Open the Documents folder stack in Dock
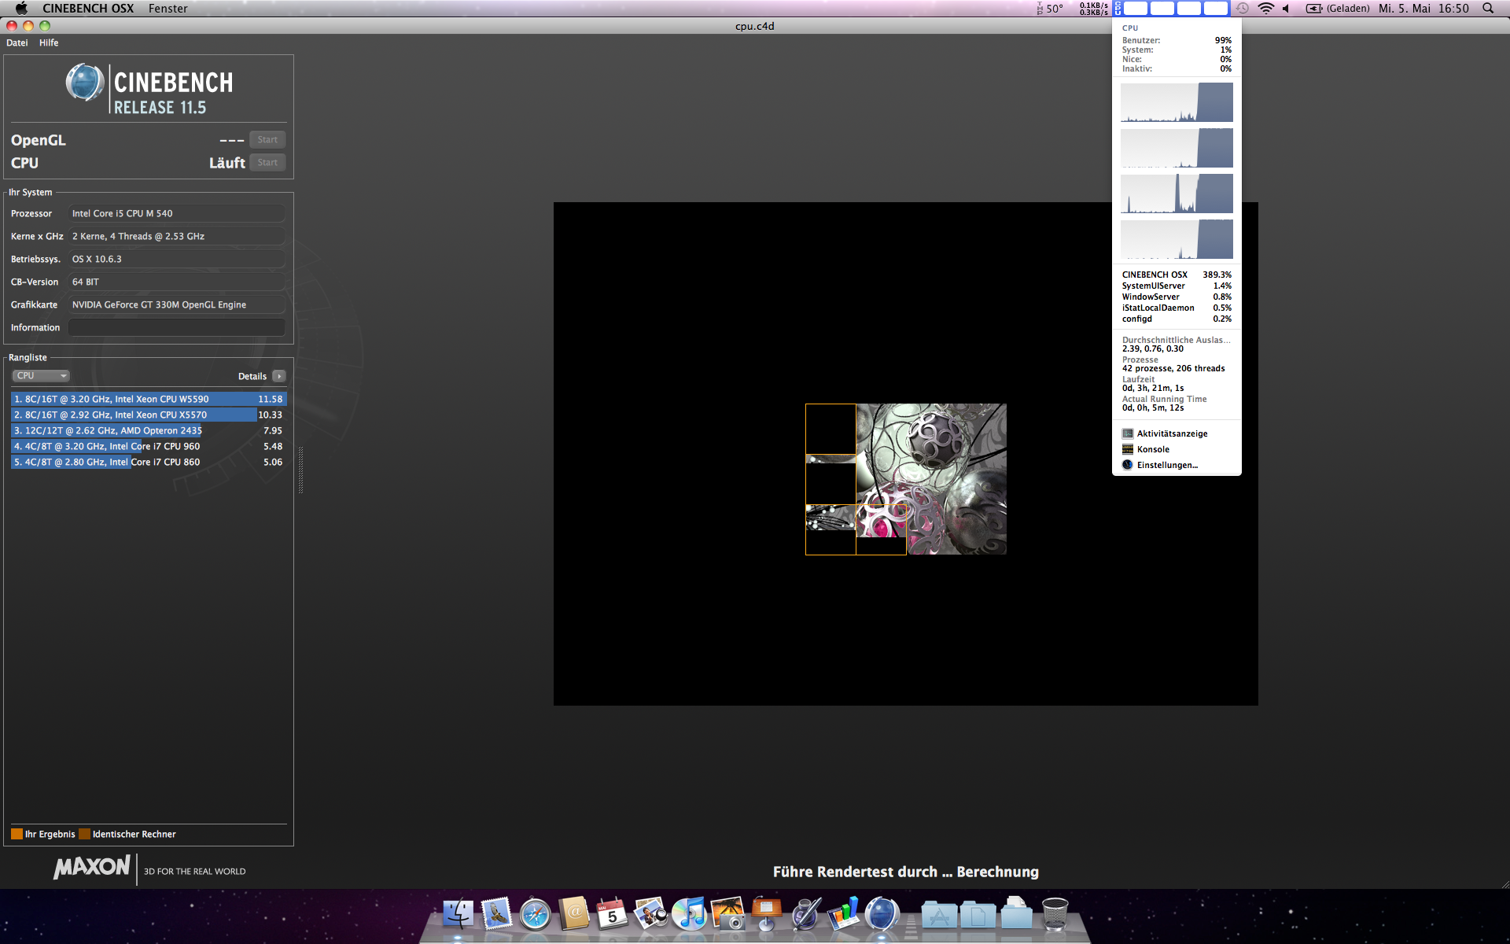1510x944 pixels. tap(978, 915)
